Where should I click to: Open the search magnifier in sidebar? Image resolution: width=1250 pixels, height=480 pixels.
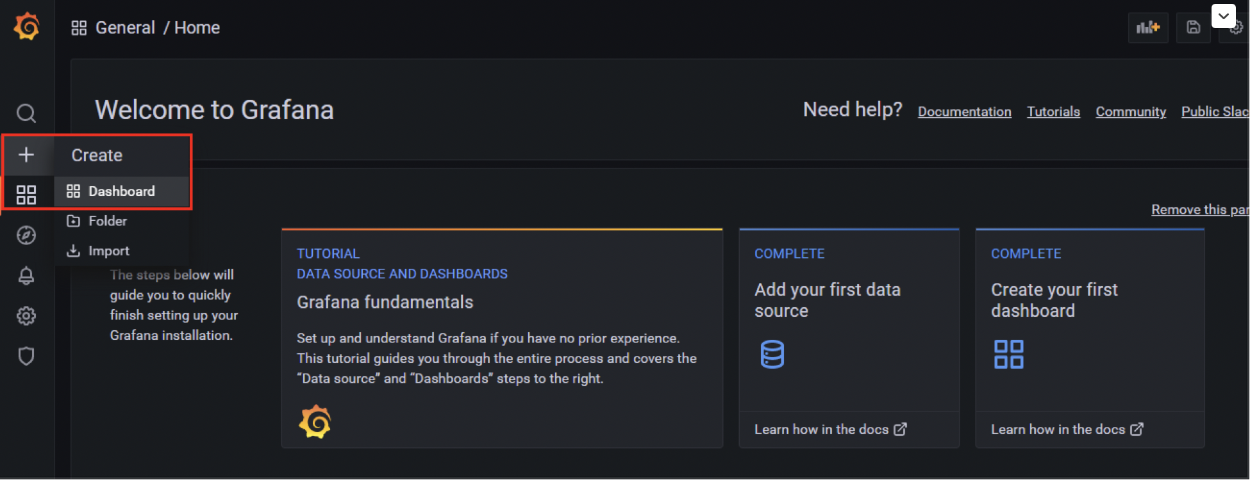[26, 113]
